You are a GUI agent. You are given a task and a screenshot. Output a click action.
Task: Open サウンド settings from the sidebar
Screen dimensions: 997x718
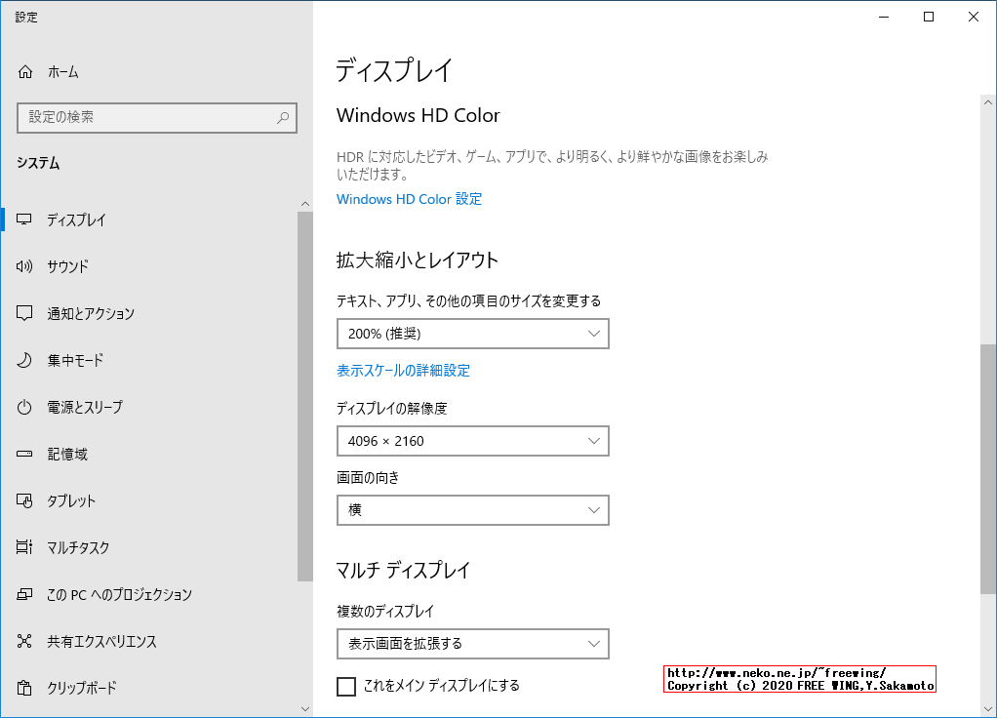tap(72, 266)
